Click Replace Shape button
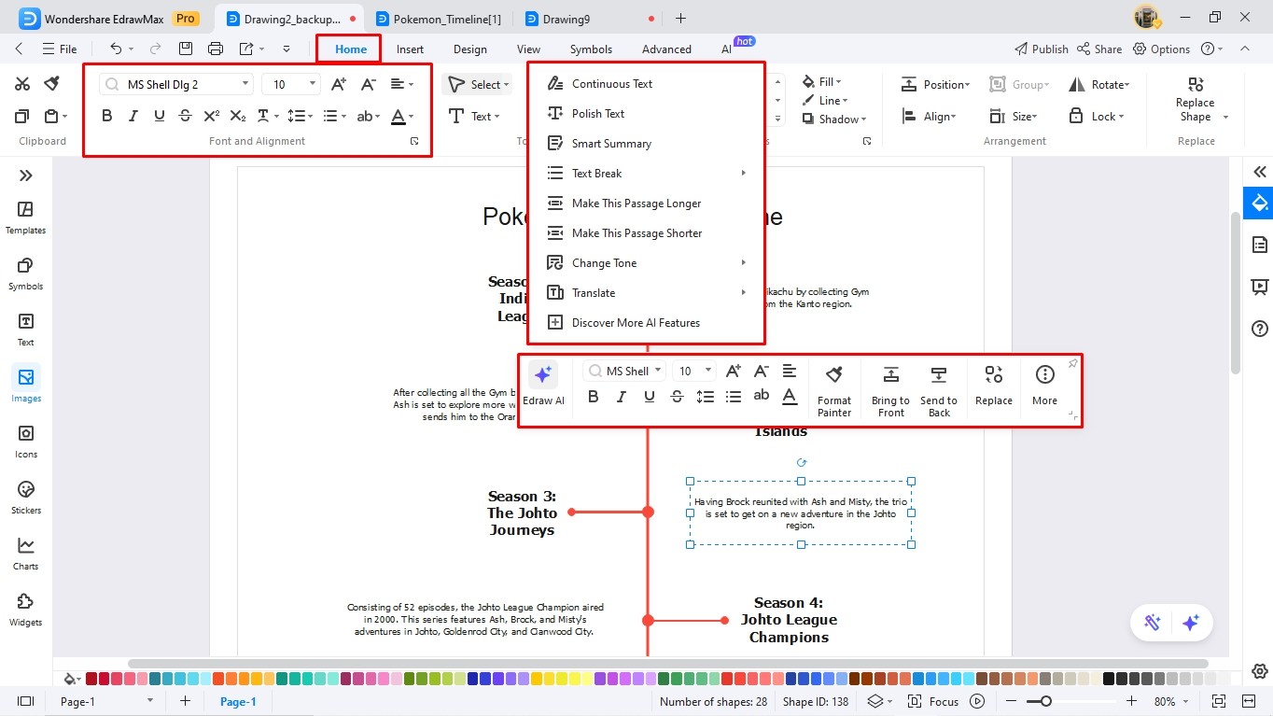 (1196, 99)
